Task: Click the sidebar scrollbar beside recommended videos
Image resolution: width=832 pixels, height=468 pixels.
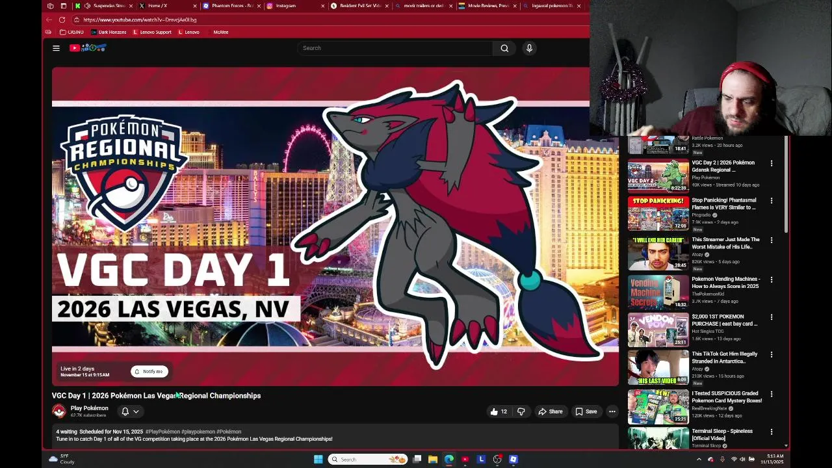Action: point(786,185)
